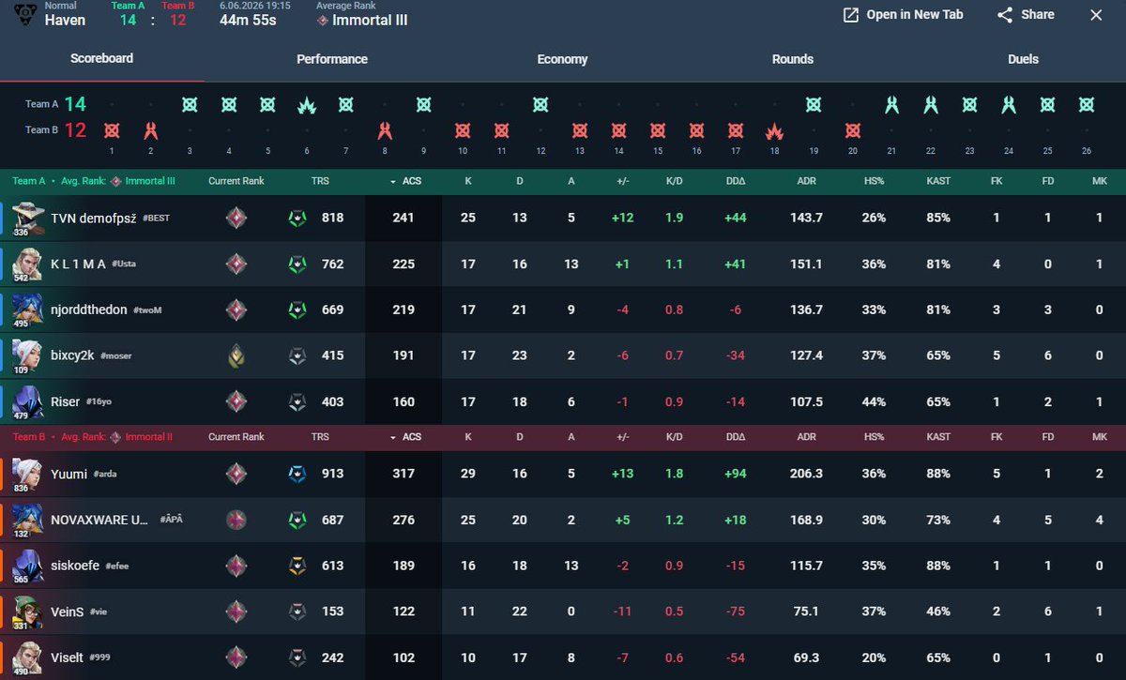Select Team A's round 26 elimination icon
Viewport: 1126px width, 680px height.
pyautogui.click(x=1087, y=104)
